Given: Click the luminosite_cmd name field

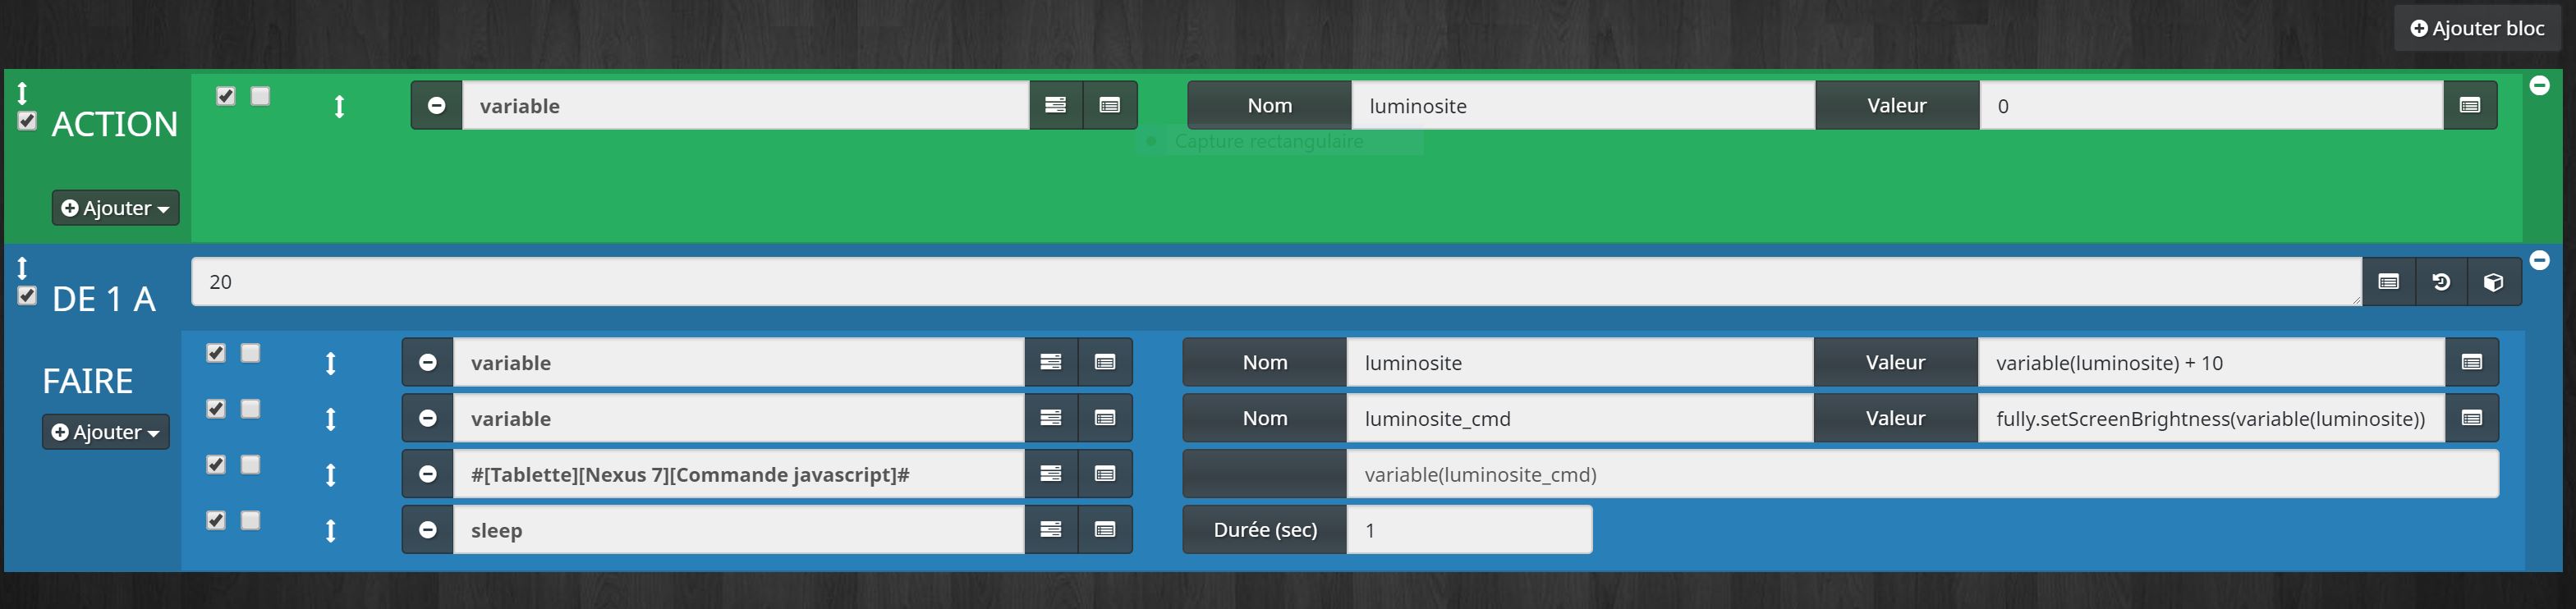Looking at the screenshot, I should click(x=1580, y=418).
